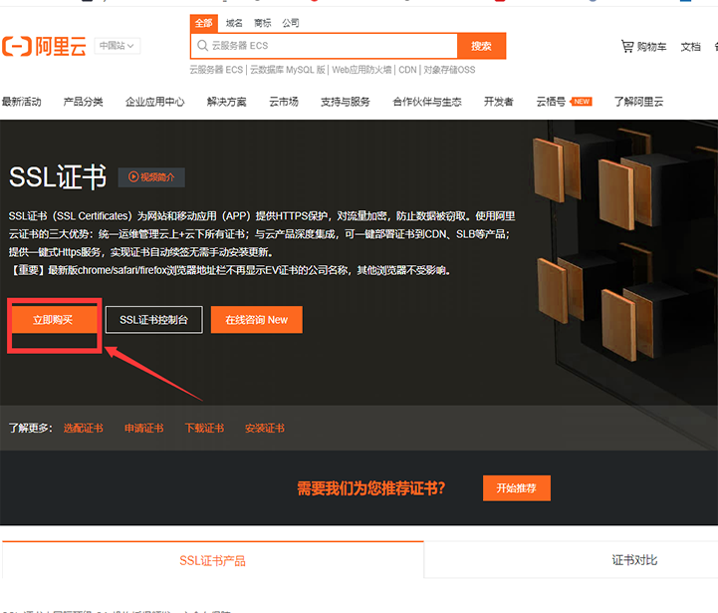The image size is (718, 613).
Task: Open the SSL证书控制台 console button
Action: pyautogui.click(x=153, y=319)
